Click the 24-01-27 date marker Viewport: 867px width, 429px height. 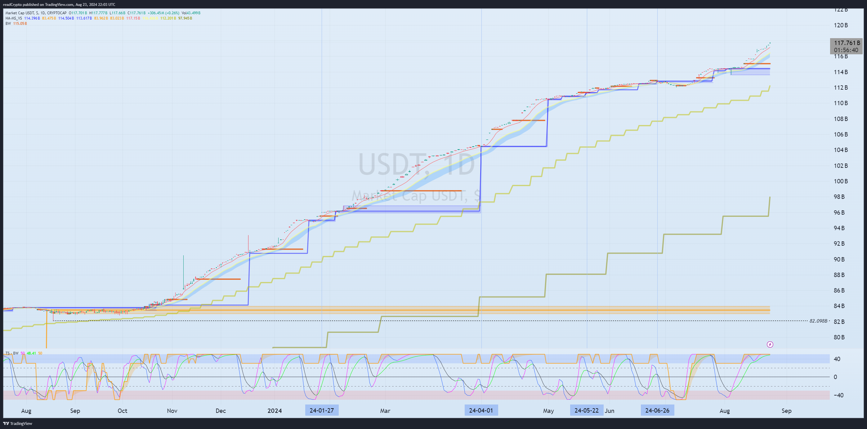322,410
